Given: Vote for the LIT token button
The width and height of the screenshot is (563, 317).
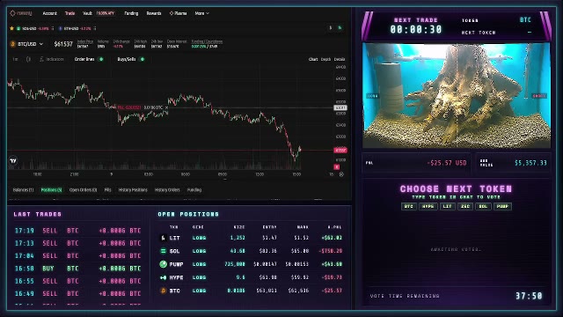Looking at the screenshot, I should pos(447,206).
